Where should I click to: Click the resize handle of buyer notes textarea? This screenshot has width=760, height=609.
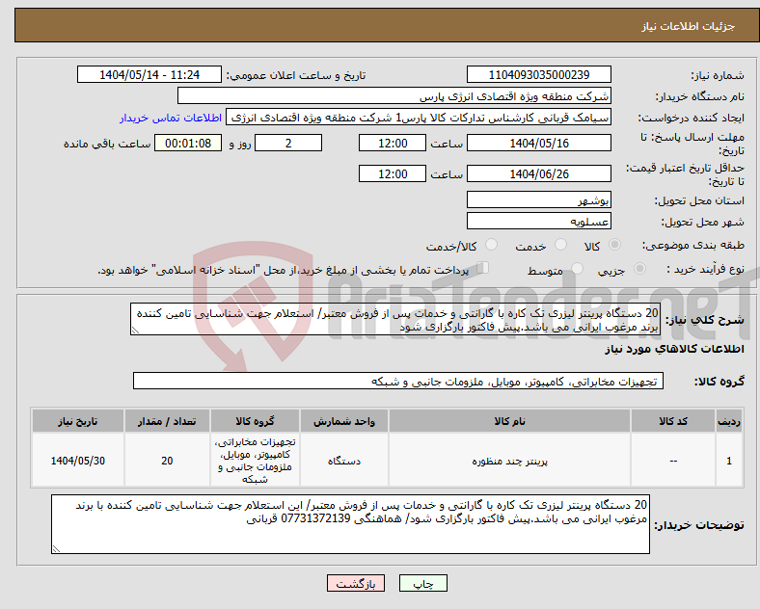56,548
